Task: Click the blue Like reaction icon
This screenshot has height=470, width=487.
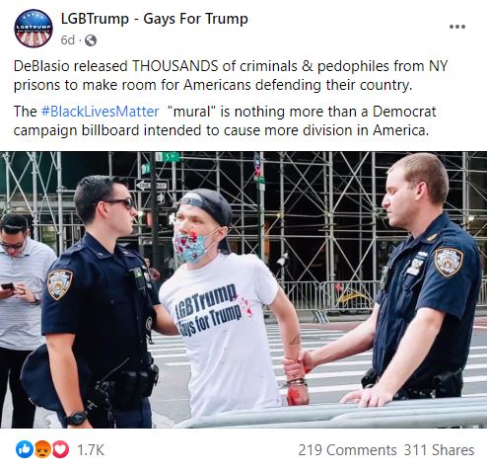Action: (25, 449)
